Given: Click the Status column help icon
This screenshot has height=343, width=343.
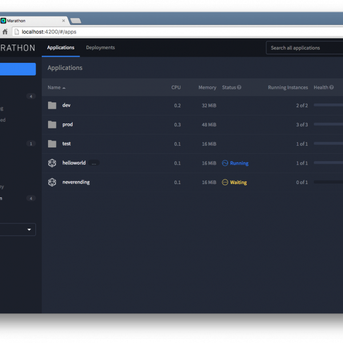Looking at the screenshot, I should coord(239,87).
